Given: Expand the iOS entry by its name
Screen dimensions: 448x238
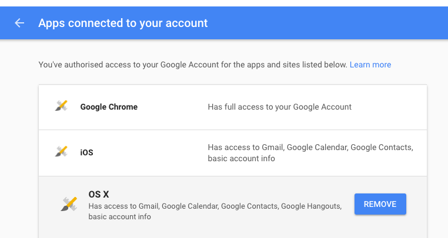Looking at the screenshot, I should [86, 153].
